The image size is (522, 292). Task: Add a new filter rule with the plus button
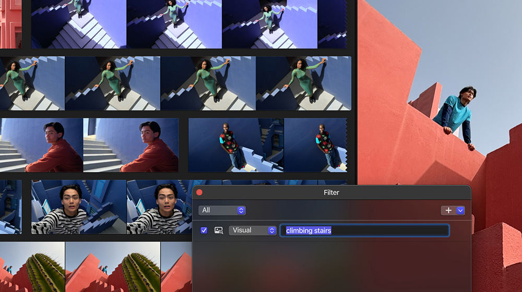click(x=448, y=210)
